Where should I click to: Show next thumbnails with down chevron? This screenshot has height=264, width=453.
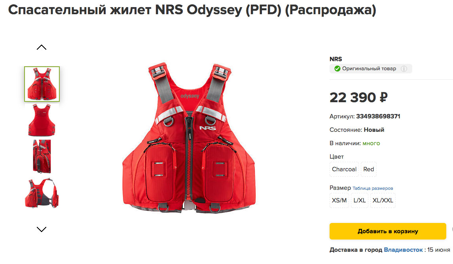(42, 229)
